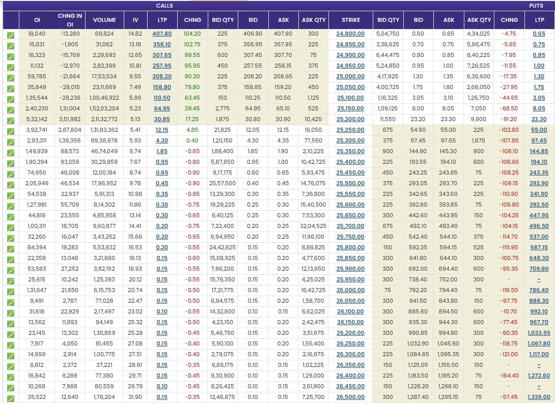The width and height of the screenshot is (555, 403).
Task: Open the chart icon for the 26,250 strike row
Action: point(11,344)
